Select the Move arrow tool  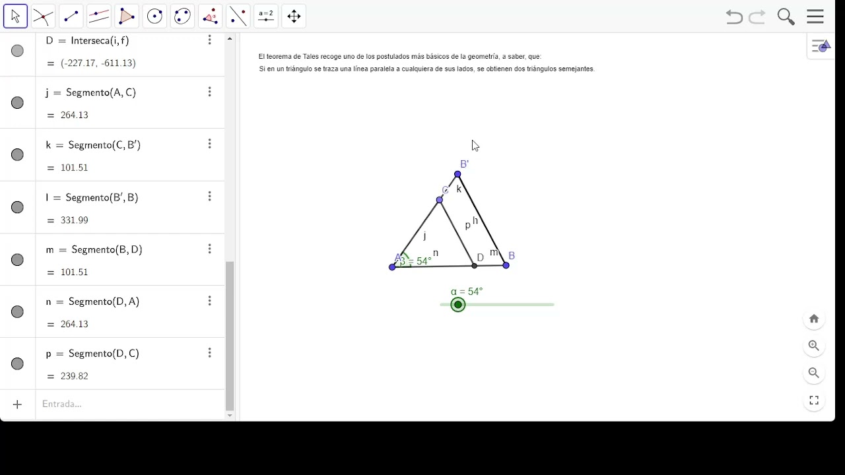click(x=15, y=16)
